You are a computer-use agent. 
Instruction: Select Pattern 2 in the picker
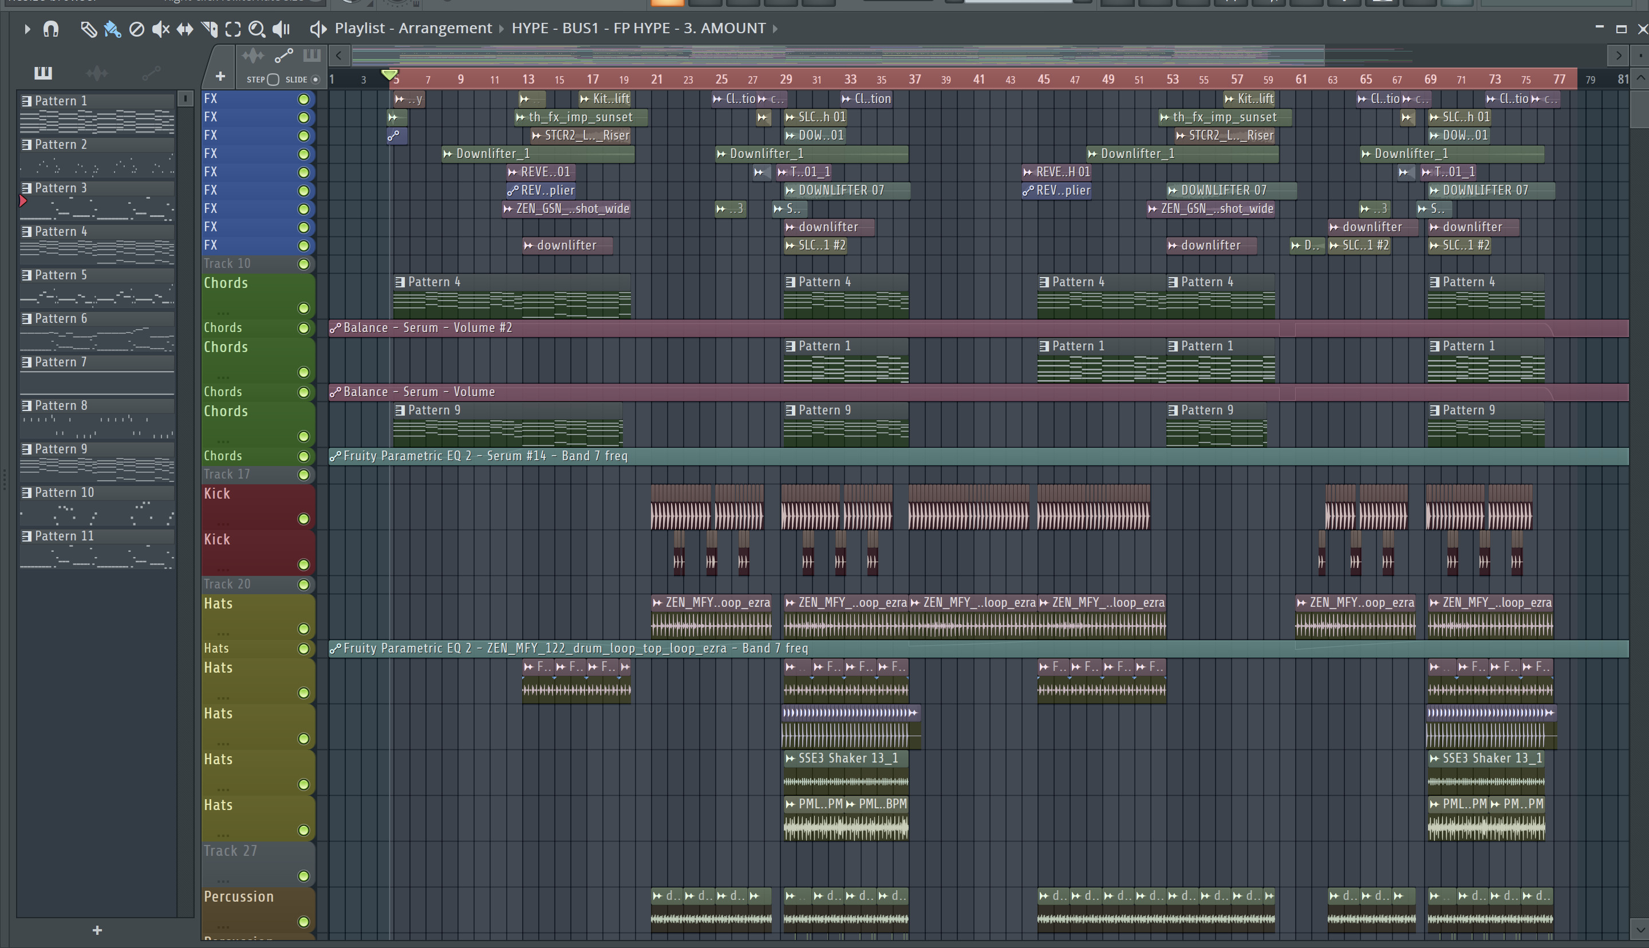97,157
